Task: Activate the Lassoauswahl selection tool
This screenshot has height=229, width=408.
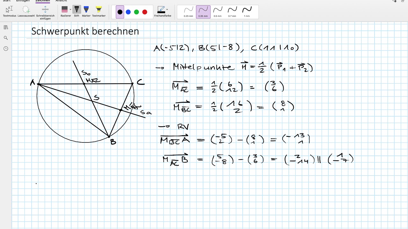Action: [x=26, y=11]
